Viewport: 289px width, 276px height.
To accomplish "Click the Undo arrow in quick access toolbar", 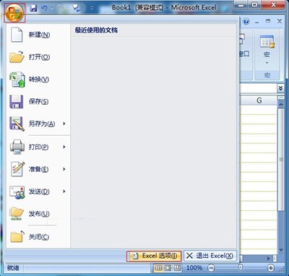I will click(x=44, y=8).
